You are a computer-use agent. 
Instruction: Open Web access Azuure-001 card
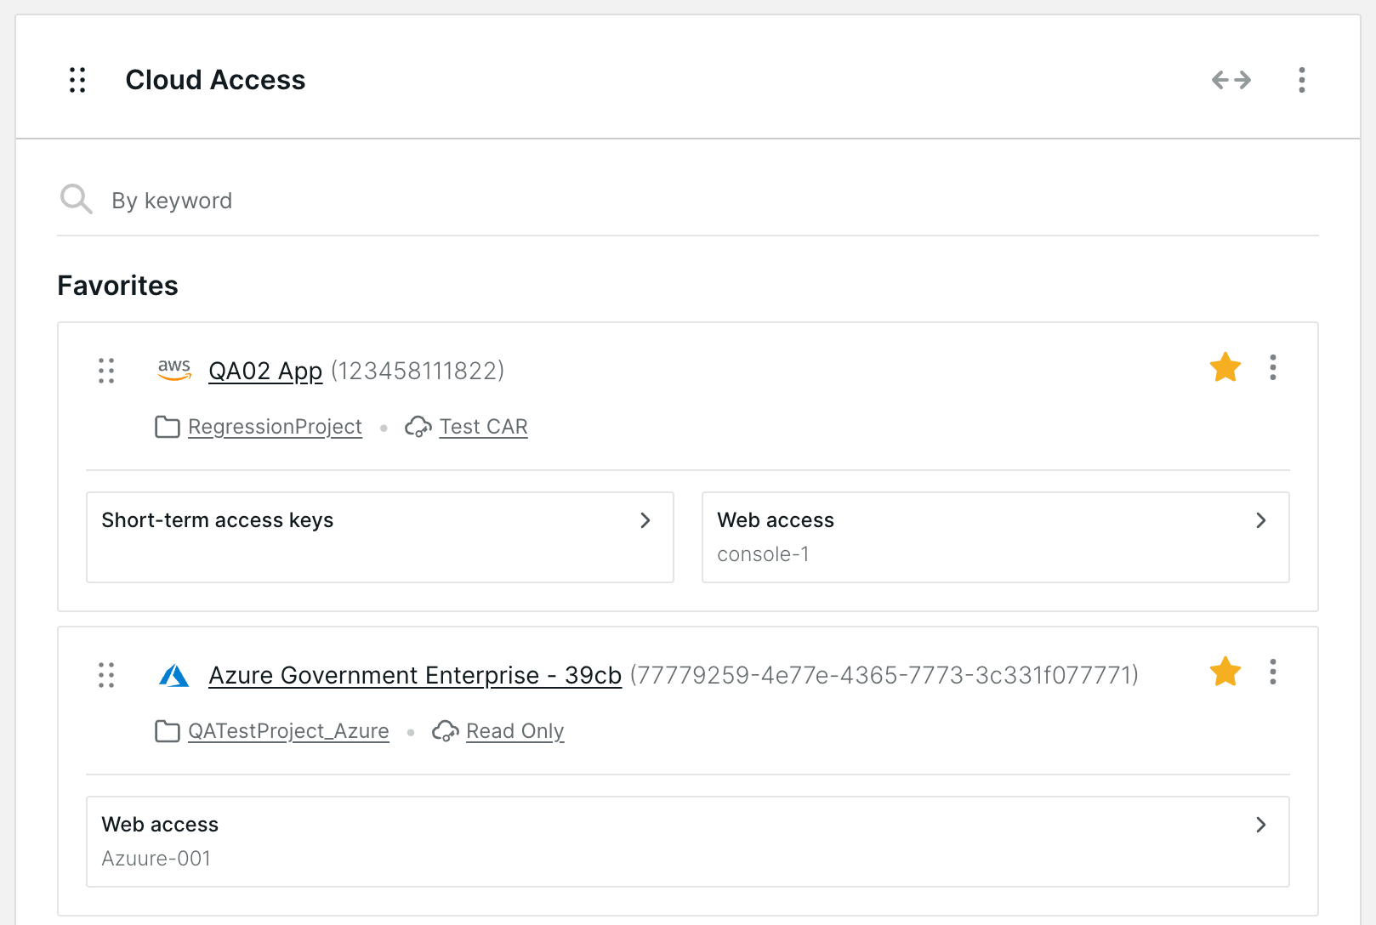[688, 842]
